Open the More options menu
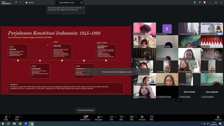 (x=152, y=118)
